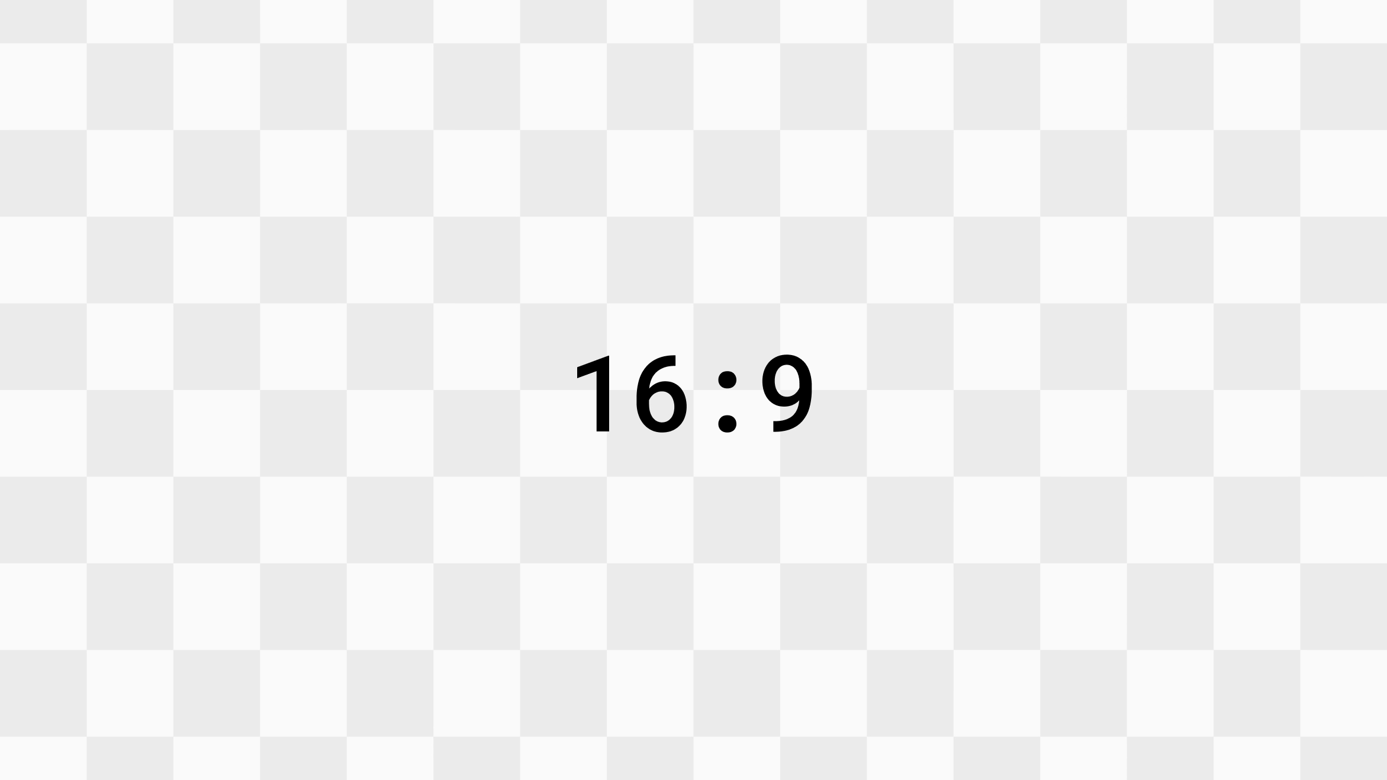Click the mid-left checker tile
This screenshot has width=1387, height=780.
[x=43, y=389]
